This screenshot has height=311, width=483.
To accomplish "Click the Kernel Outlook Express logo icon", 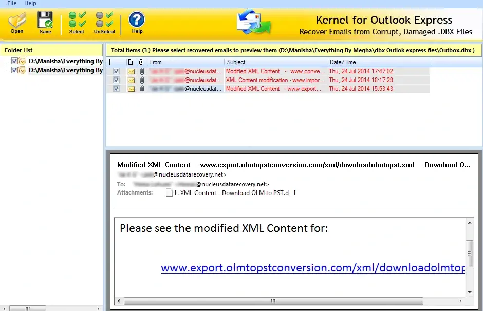I will (x=253, y=22).
